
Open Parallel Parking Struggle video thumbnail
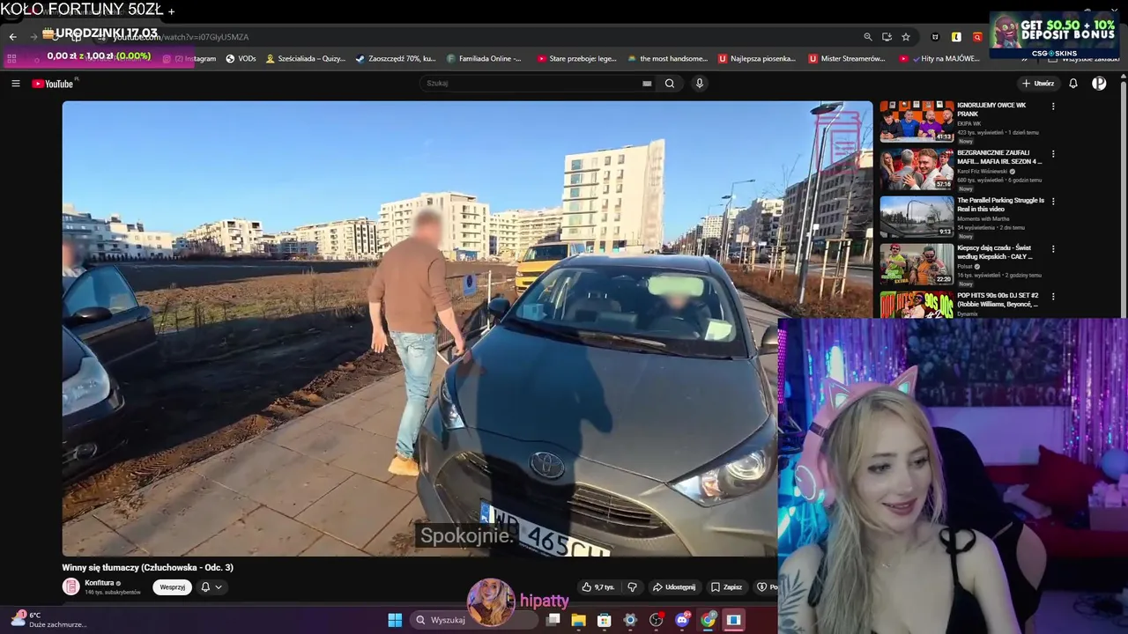click(x=916, y=217)
